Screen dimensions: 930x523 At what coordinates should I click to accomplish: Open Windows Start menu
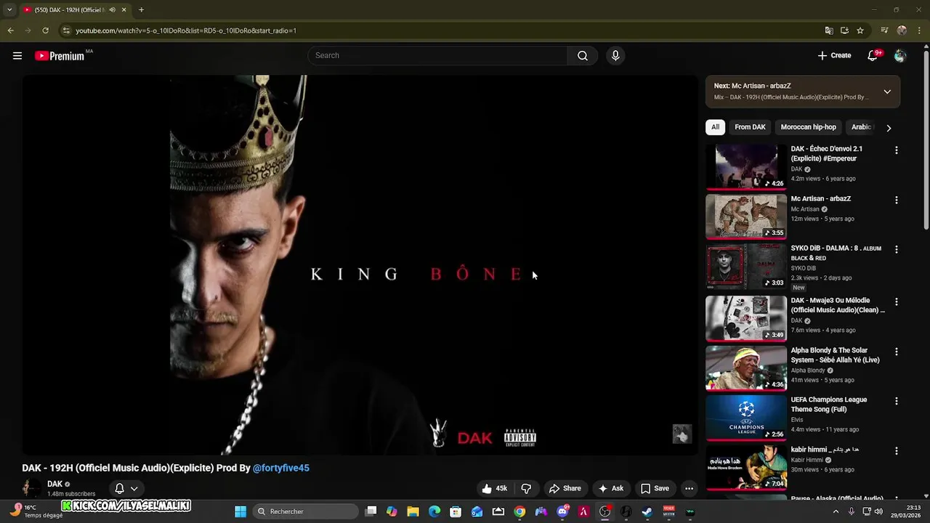[240, 511]
